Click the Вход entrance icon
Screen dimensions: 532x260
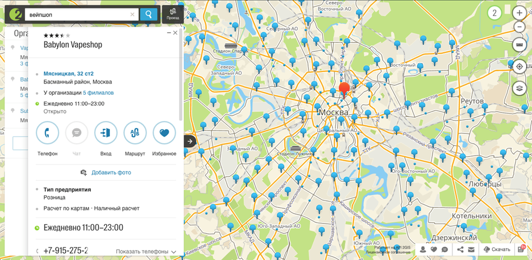pyautogui.click(x=106, y=133)
